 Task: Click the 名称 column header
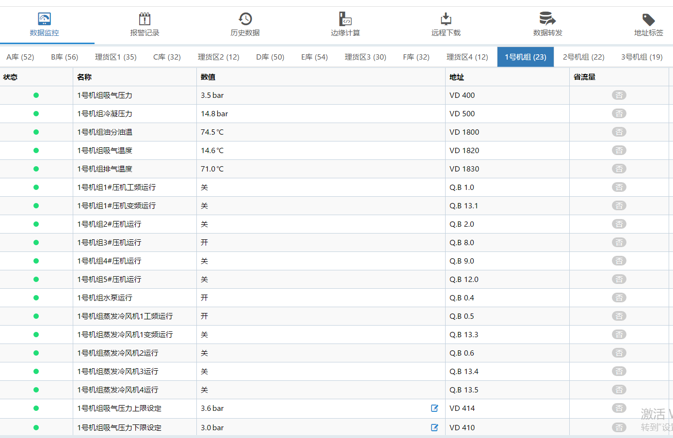pos(84,77)
